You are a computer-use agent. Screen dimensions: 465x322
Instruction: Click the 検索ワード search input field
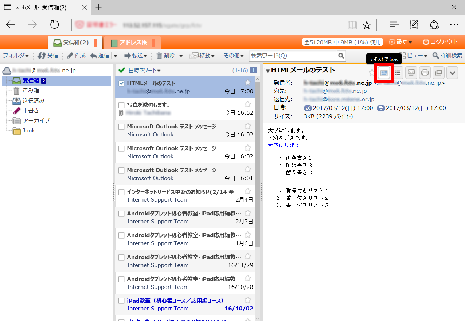tap(293, 56)
